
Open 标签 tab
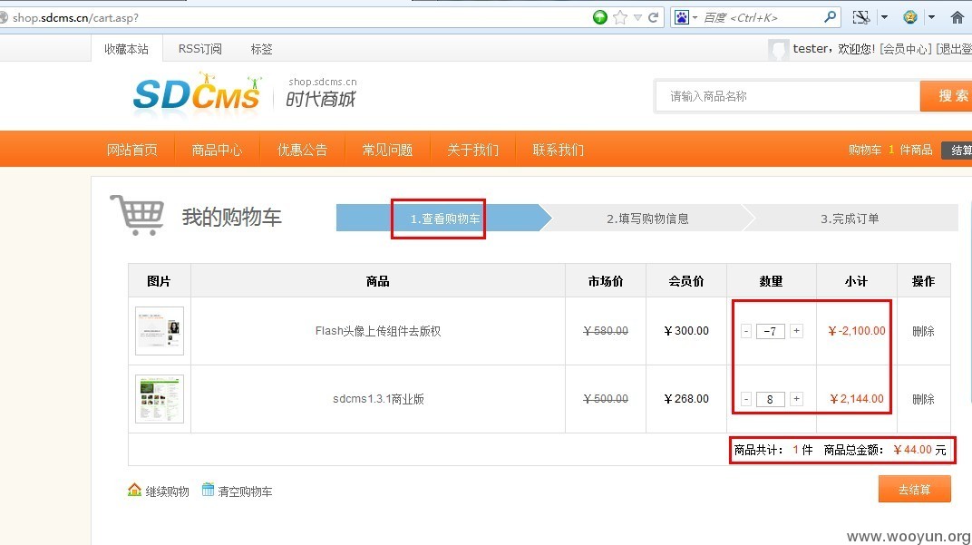[x=261, y=49]
